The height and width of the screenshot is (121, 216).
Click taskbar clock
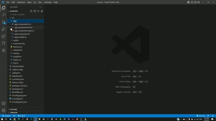coord(206,119)
